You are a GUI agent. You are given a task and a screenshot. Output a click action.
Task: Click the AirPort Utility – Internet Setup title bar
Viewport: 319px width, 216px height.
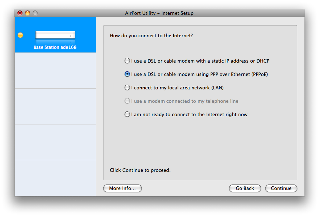click(159, 13)
